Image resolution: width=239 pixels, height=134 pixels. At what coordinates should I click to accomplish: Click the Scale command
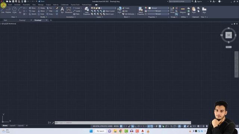41,14
